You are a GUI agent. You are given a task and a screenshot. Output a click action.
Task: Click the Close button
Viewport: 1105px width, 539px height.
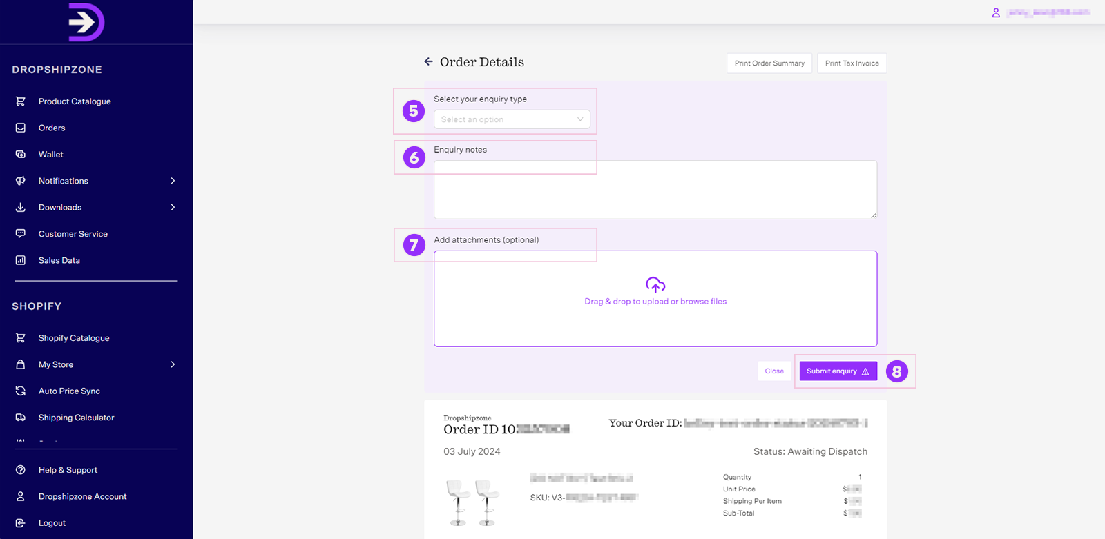(x=774, y=371)
